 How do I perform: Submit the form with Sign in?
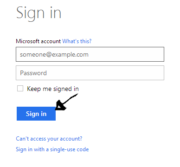pos(36,114)
